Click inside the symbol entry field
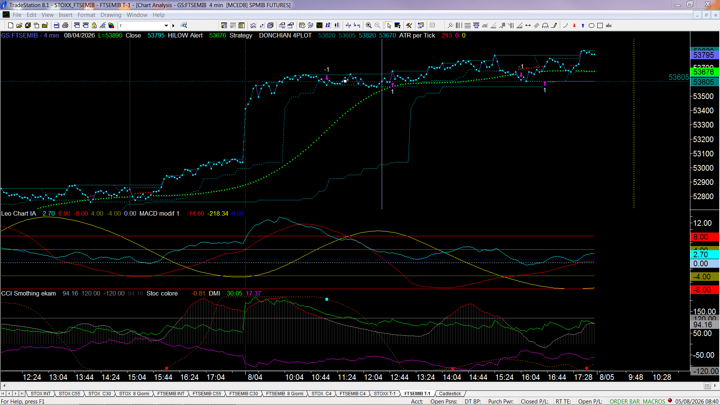Screen dimensions: 720x405 point(141,25)
